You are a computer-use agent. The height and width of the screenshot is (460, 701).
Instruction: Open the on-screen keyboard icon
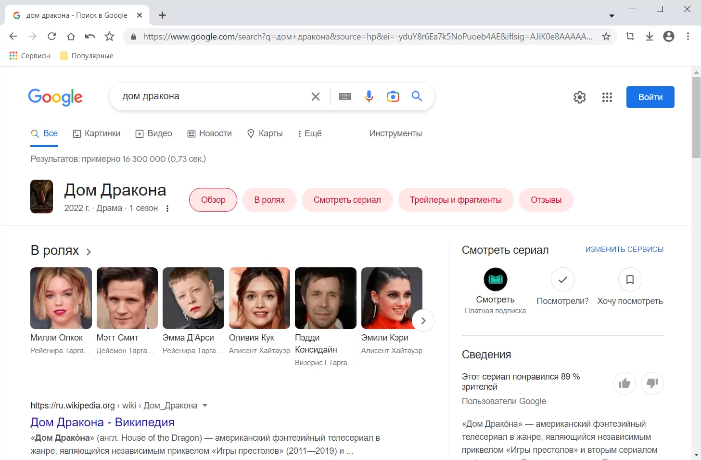(x=345, y=96)
